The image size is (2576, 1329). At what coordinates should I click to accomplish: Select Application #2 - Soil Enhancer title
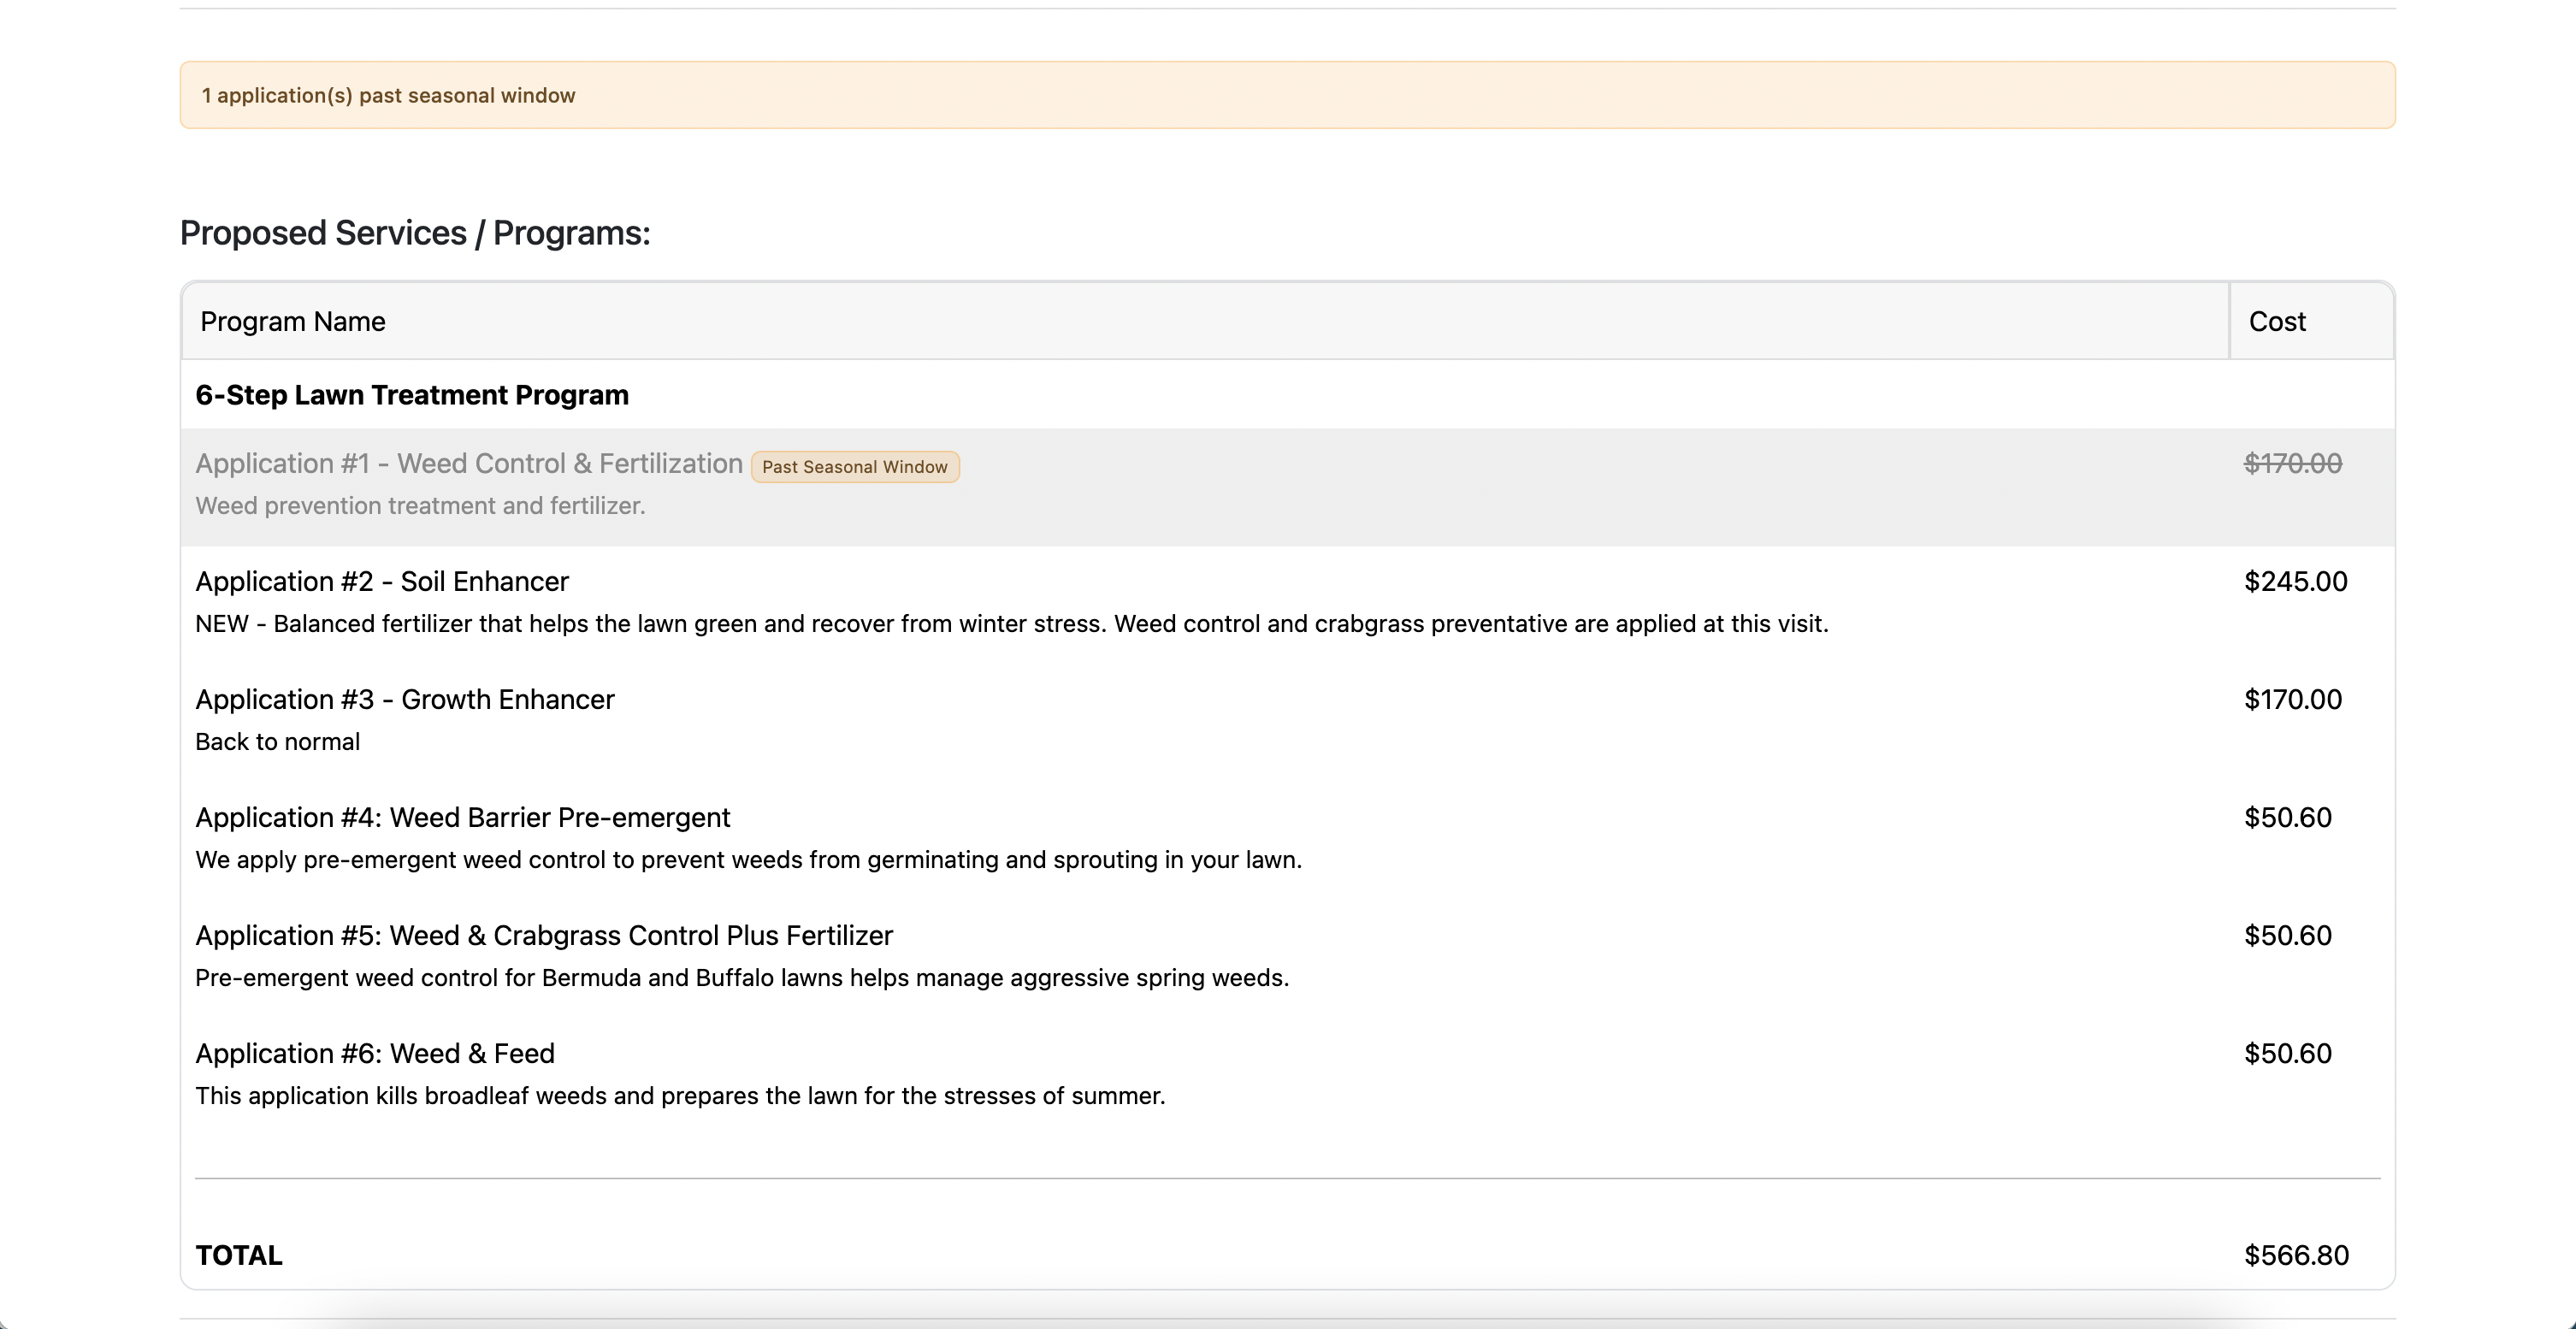click(381, 581)
